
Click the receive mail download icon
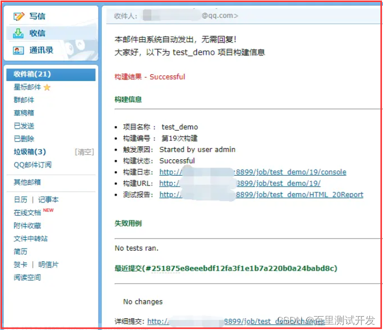coord(18,33)
